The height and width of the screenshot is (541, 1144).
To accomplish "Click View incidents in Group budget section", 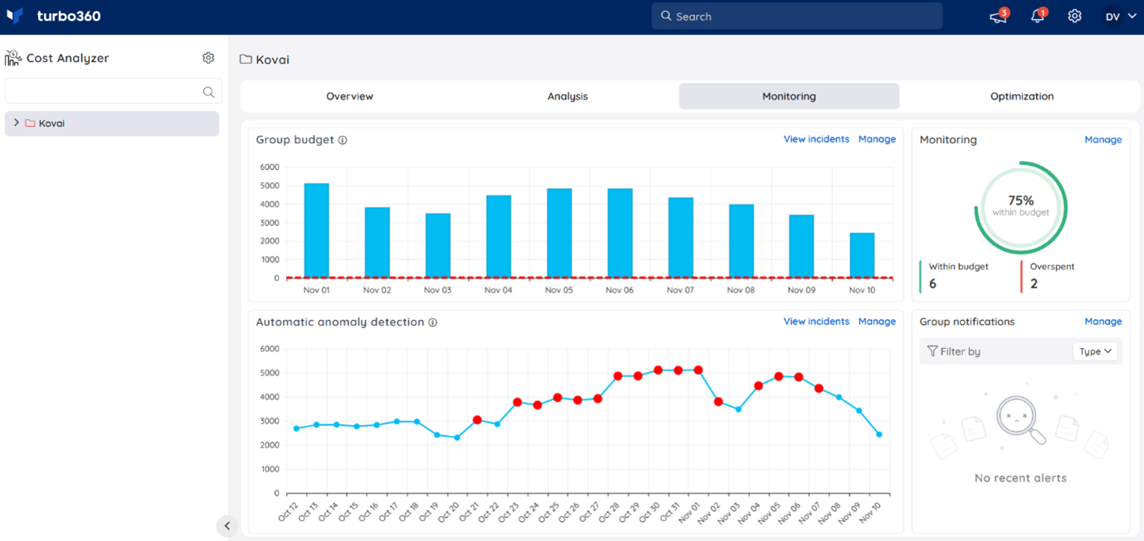I will [816, 138].
